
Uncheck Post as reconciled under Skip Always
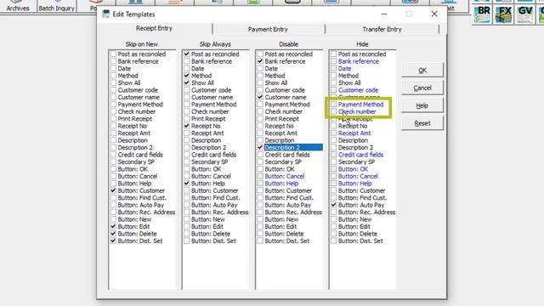(x=187, y=54)
